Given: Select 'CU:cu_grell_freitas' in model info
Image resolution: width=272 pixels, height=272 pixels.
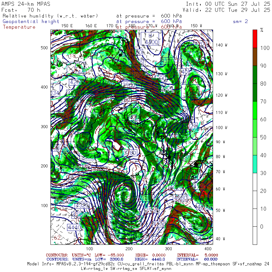Looking at the screenshot, I should pos(141,264).
